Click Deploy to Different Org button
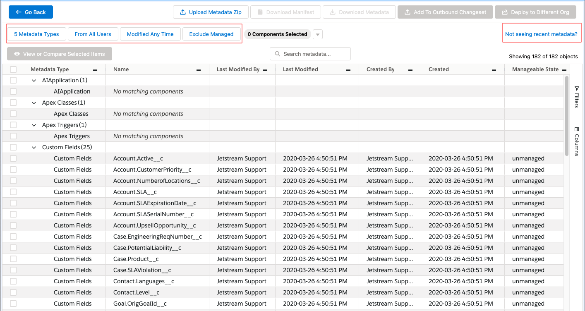 [x=535, y=12]
